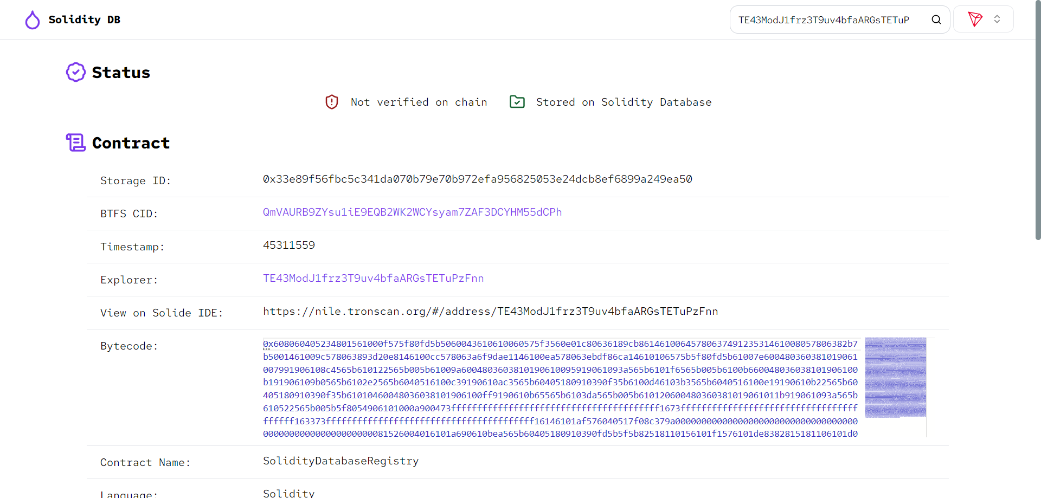Screen dimensions: 1041x498
Task: Click the 'Stored on Solidity Database' status text
Action: coord(624,102)
